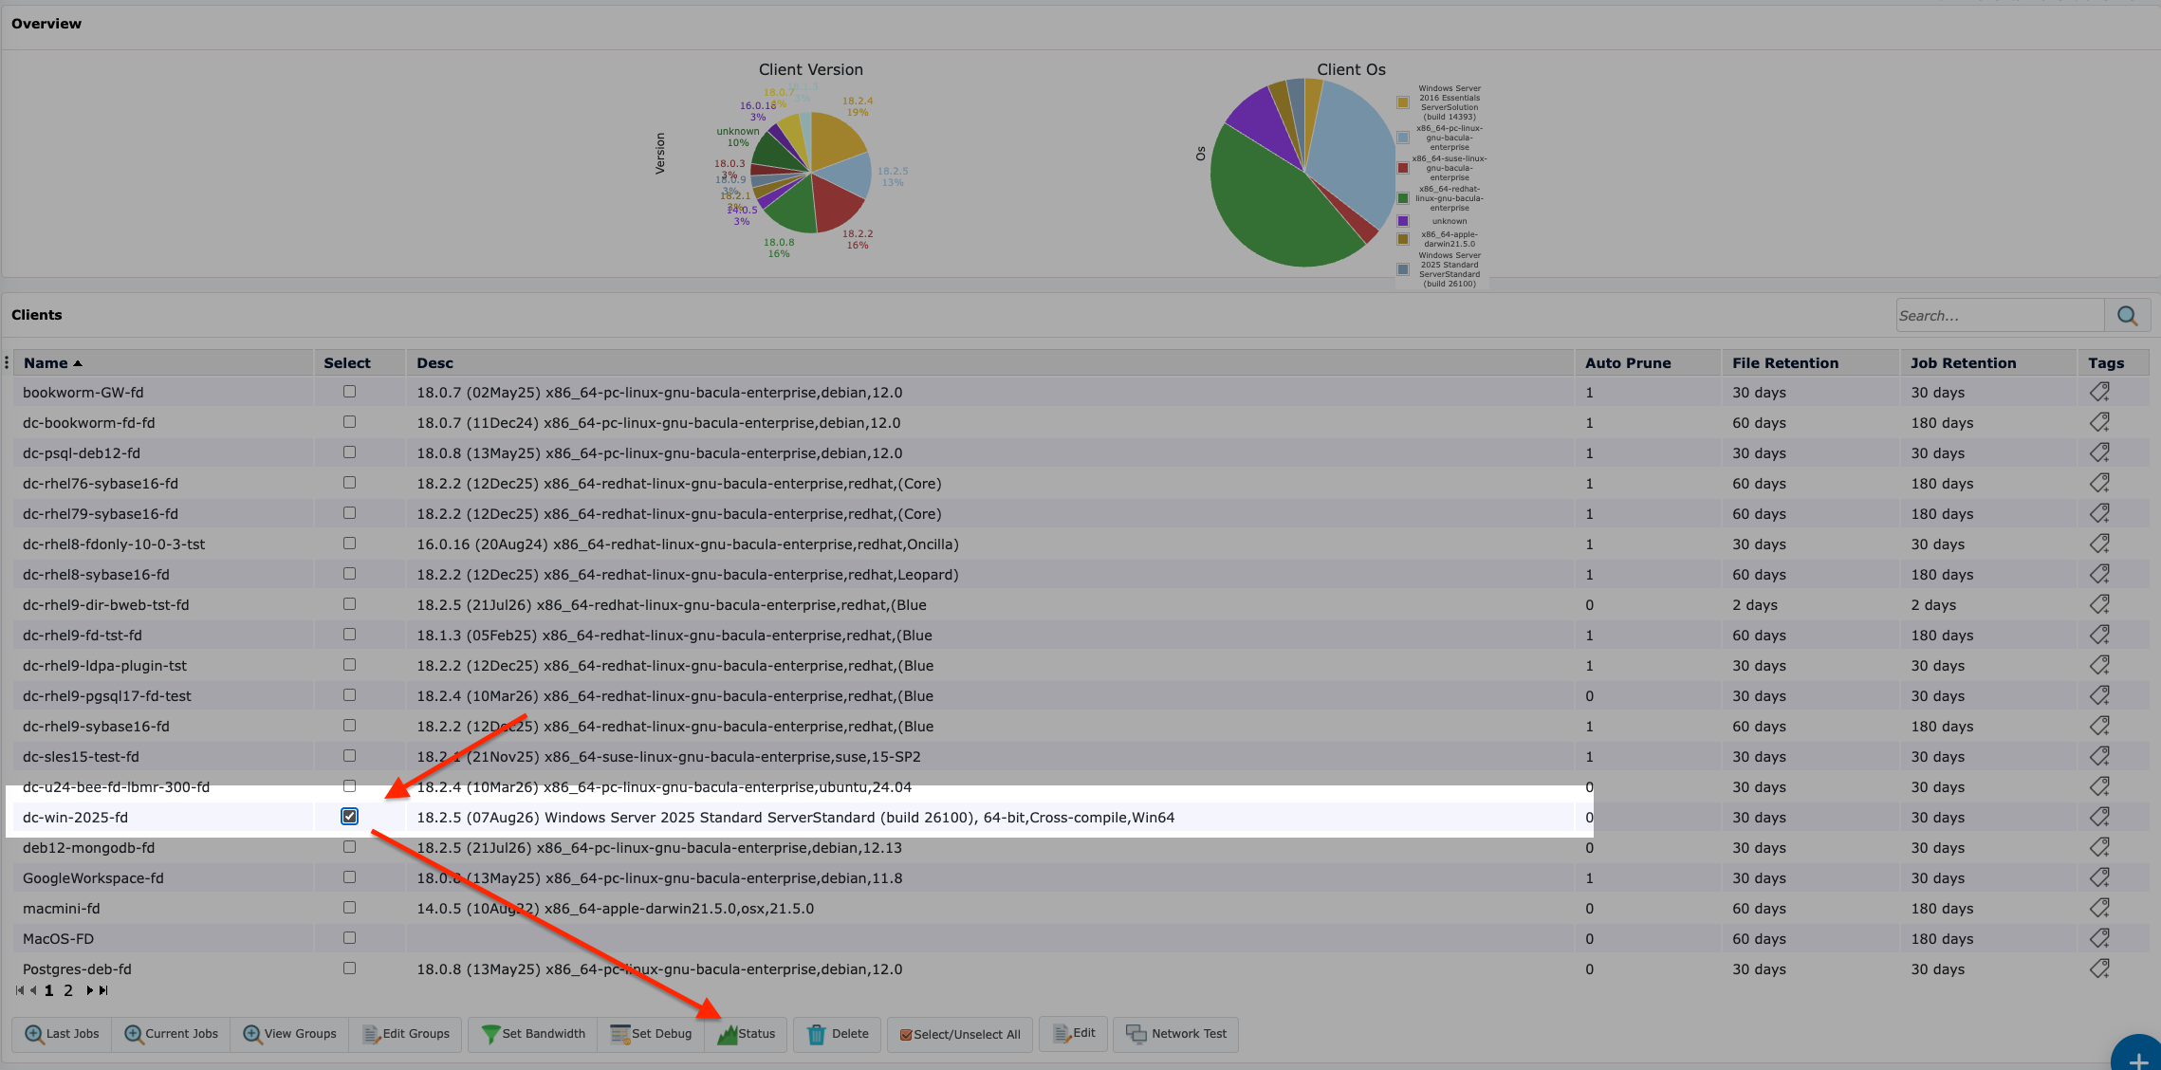The height and width of the screenshot is (1070, 2161).
Task: Click Network Test button
Action: coord(1176,1034)
